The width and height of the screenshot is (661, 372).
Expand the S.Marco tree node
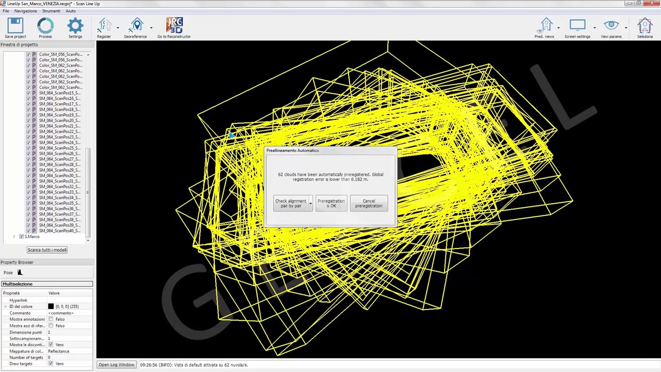point(14,237)
